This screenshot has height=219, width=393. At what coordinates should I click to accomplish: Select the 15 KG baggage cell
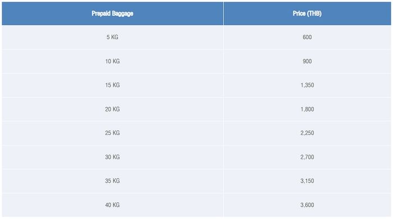click(x=112, y=85)
